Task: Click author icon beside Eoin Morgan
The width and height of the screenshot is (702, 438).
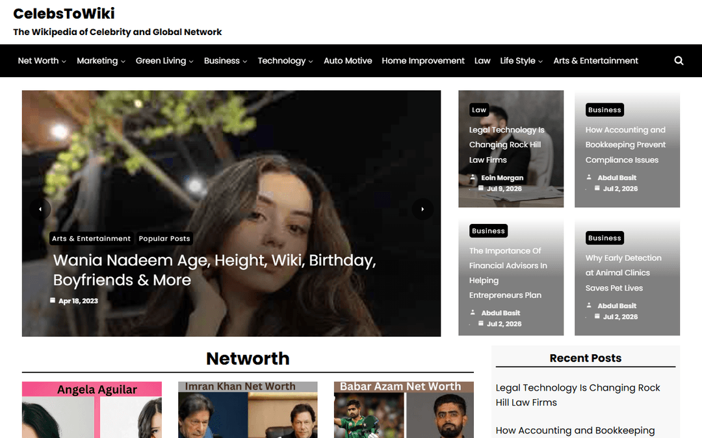Action: [473, 177]
